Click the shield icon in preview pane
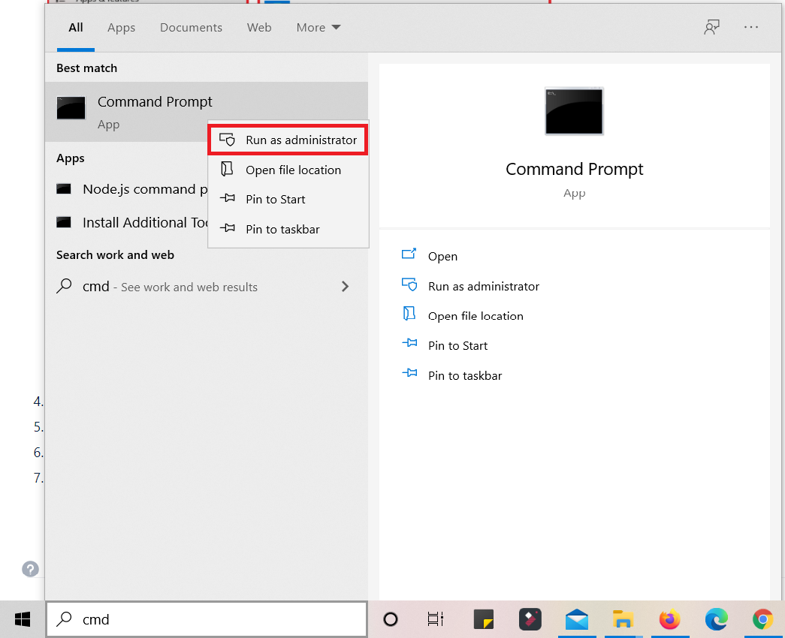785x638 pixels. click(409, 284)
